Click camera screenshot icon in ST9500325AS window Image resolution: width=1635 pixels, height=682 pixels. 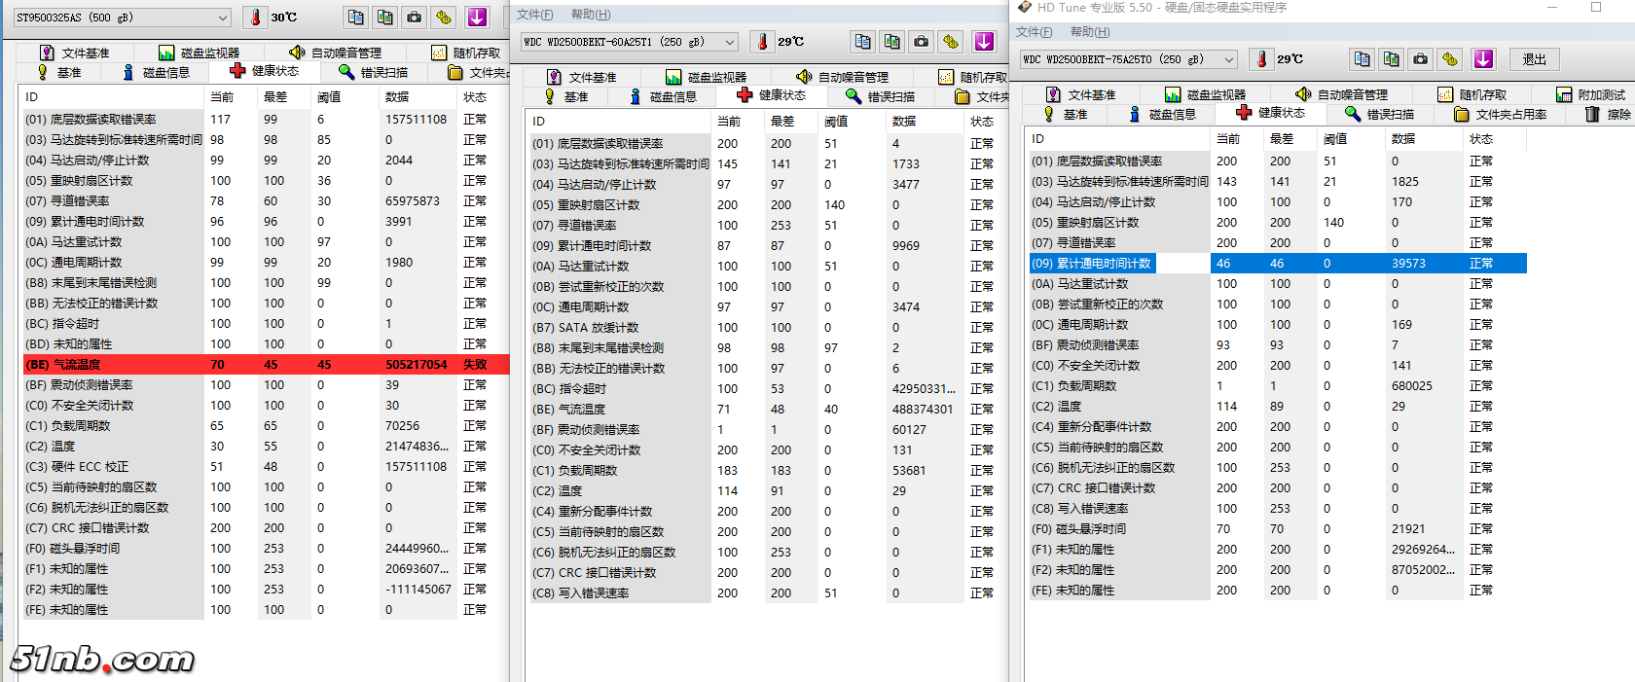tap(415, 18)
